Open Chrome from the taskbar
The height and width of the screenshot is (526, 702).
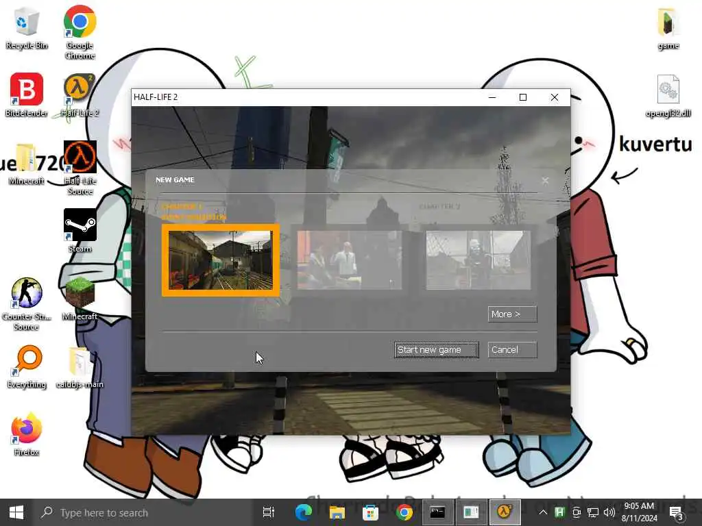(404, 512)
